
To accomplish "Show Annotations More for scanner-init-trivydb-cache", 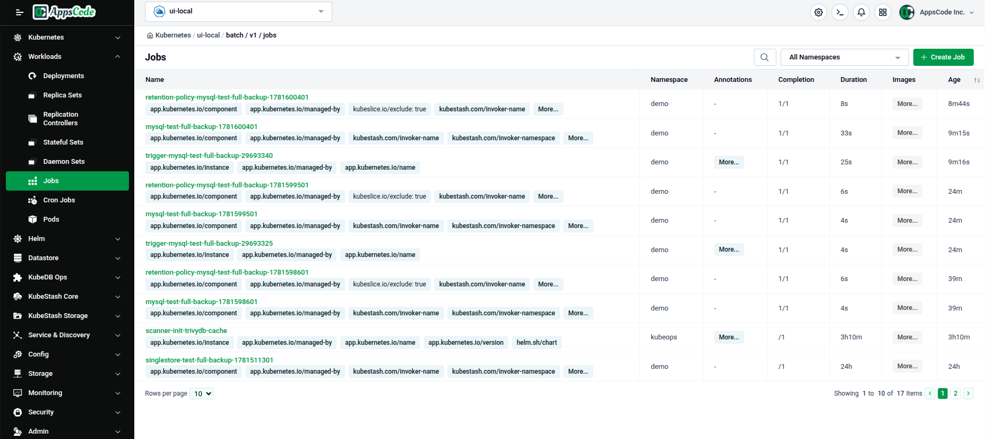I will [729, 337].
